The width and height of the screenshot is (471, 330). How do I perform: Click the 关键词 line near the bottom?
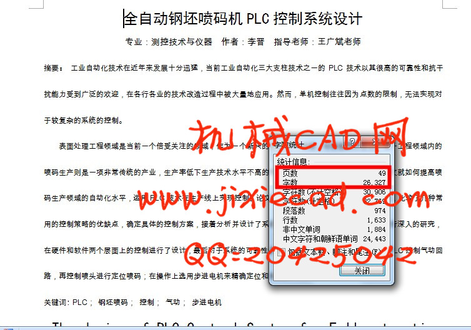(x=132, y=302)
